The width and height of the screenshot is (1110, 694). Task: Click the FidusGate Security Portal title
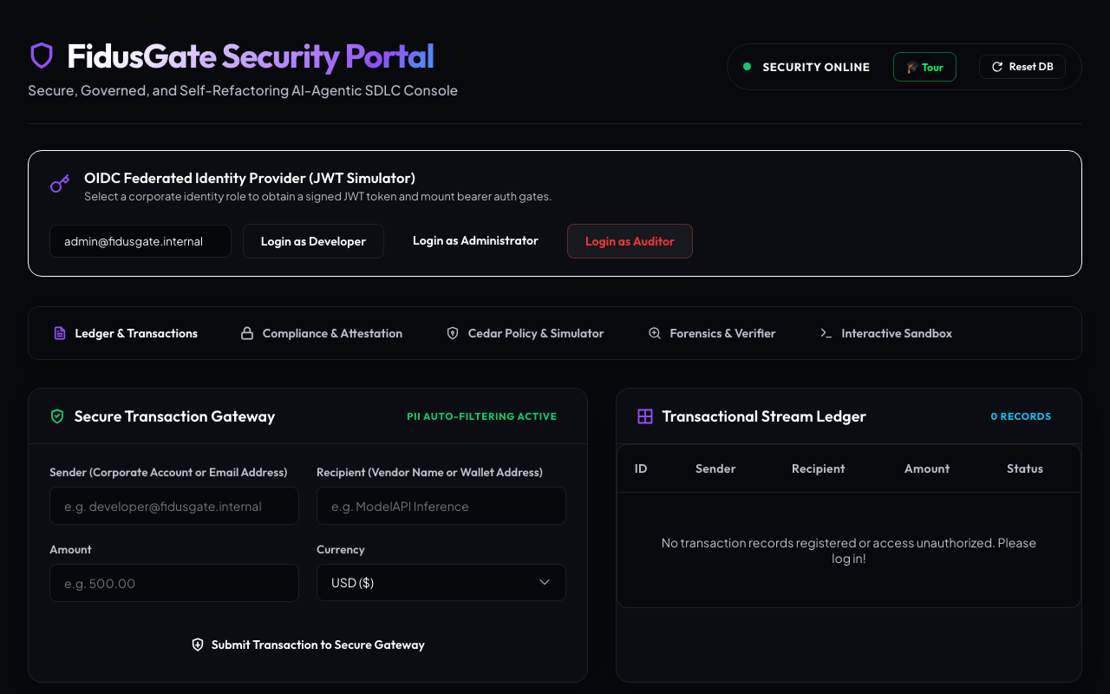click(x=251, y=56)
